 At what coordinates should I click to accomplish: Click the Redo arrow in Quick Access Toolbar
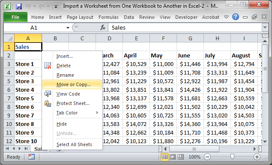pos(42,6)
